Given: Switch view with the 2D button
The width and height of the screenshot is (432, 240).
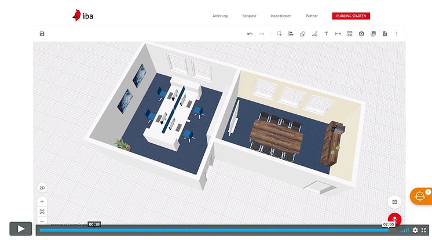Looking at the screenshot, I should [x=42, y=188].
